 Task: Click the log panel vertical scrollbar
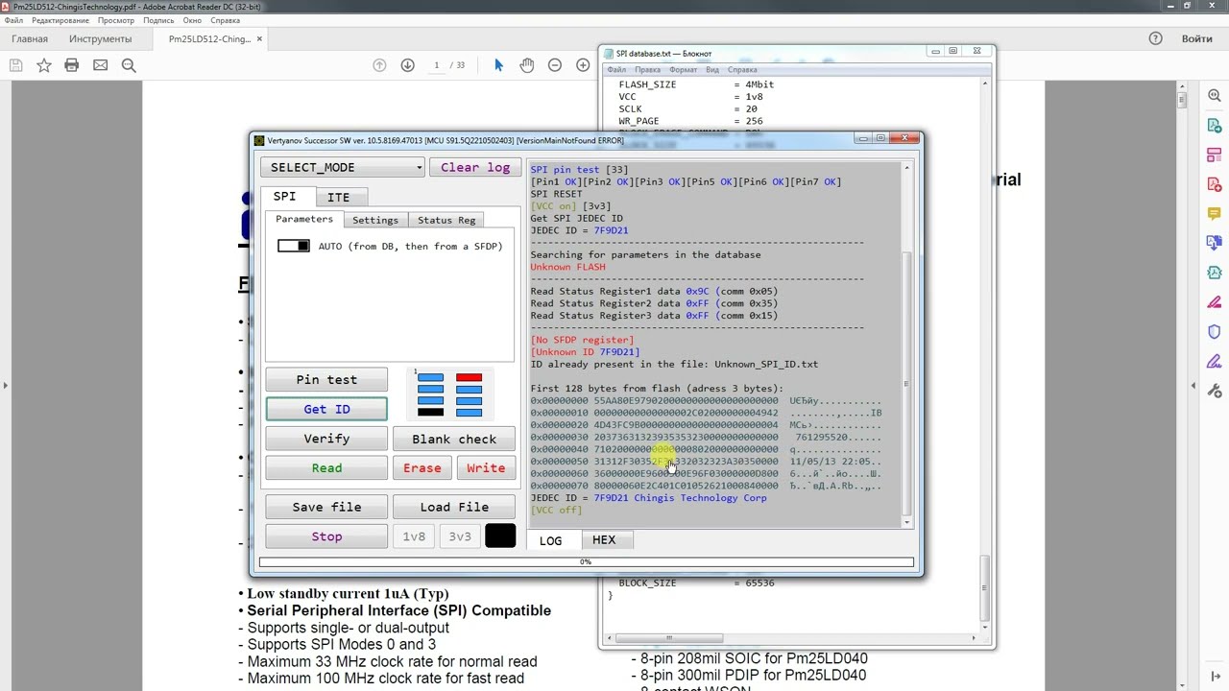pos(906,345)
